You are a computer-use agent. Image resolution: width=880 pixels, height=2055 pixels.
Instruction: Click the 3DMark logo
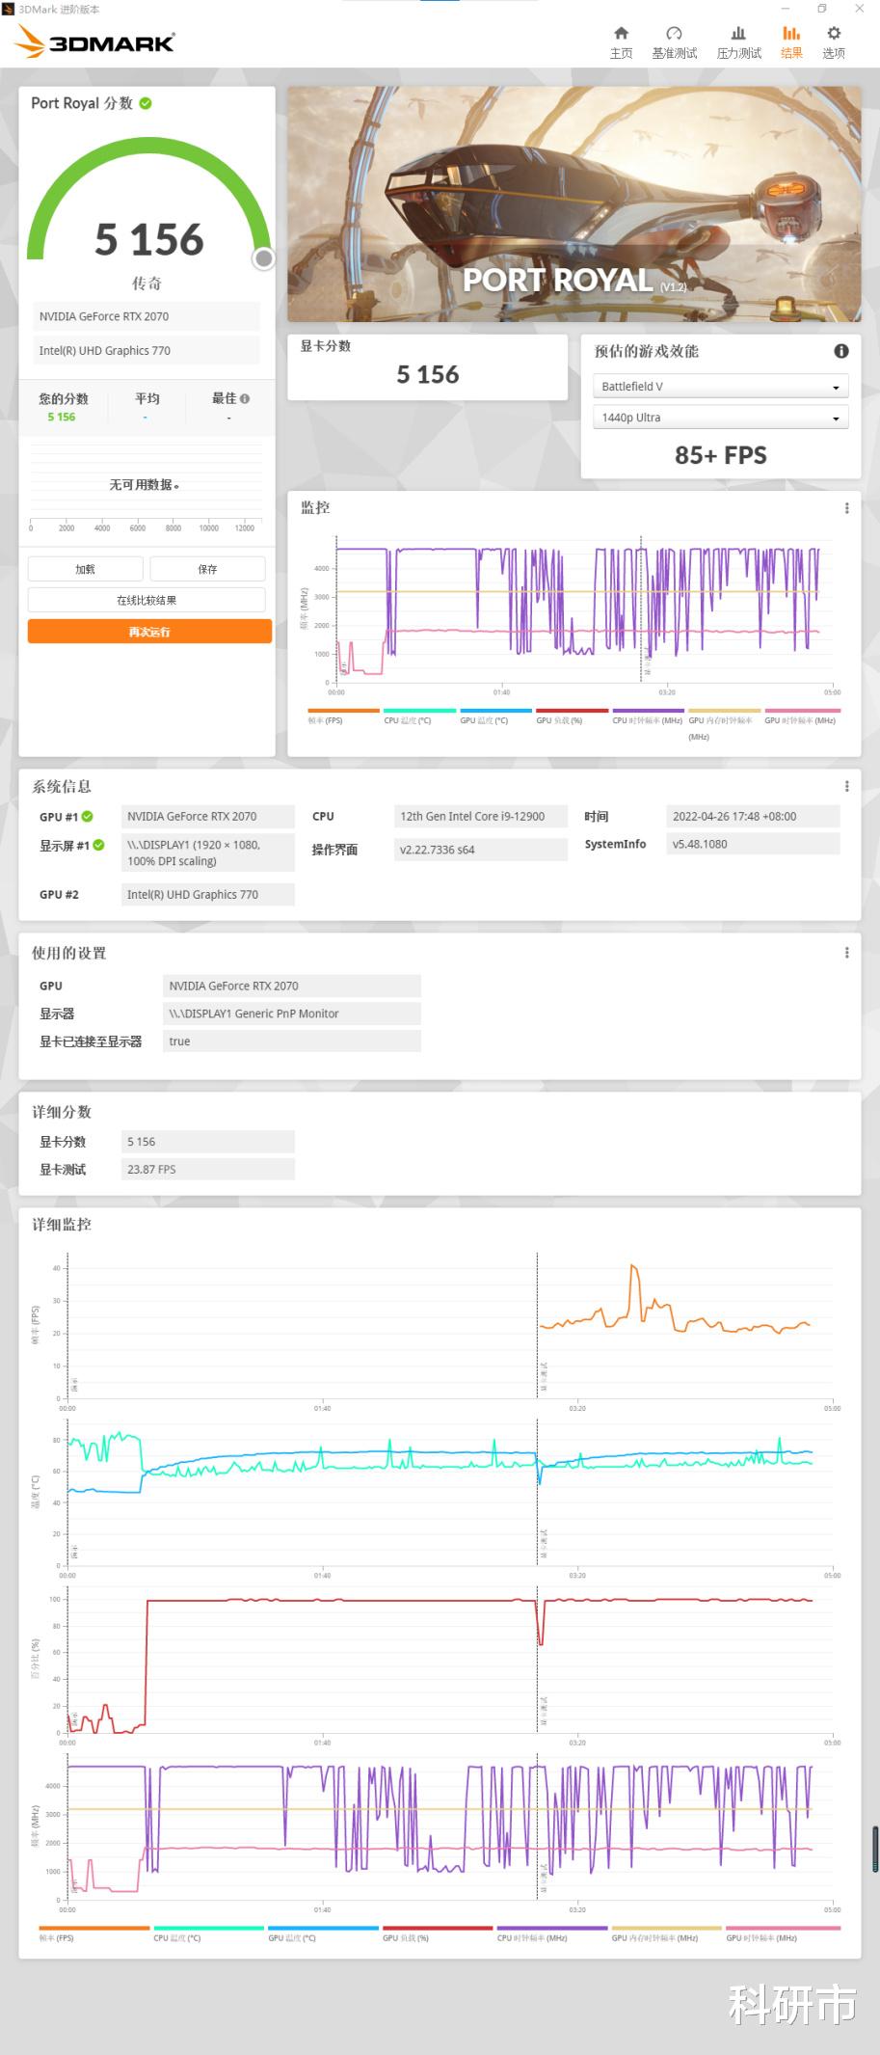pyautogui.click(x=94, y=41)
